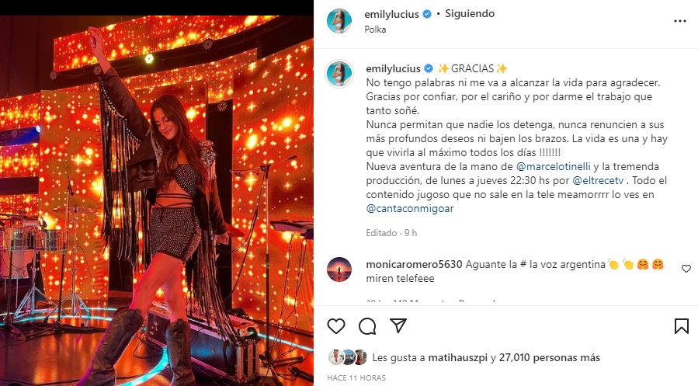Open @eltrecetv mention link
Screen dimensions: 698x386
tap(598, 181)
